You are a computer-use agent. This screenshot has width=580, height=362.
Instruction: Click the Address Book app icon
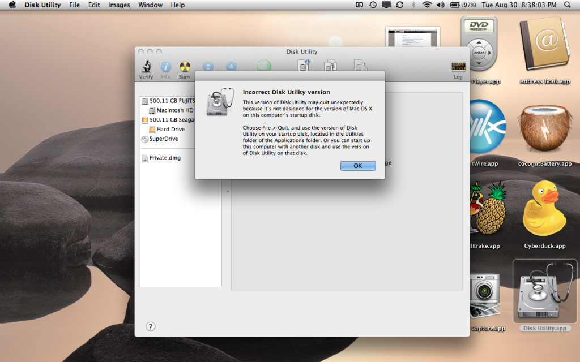click(x=544, y=44)
